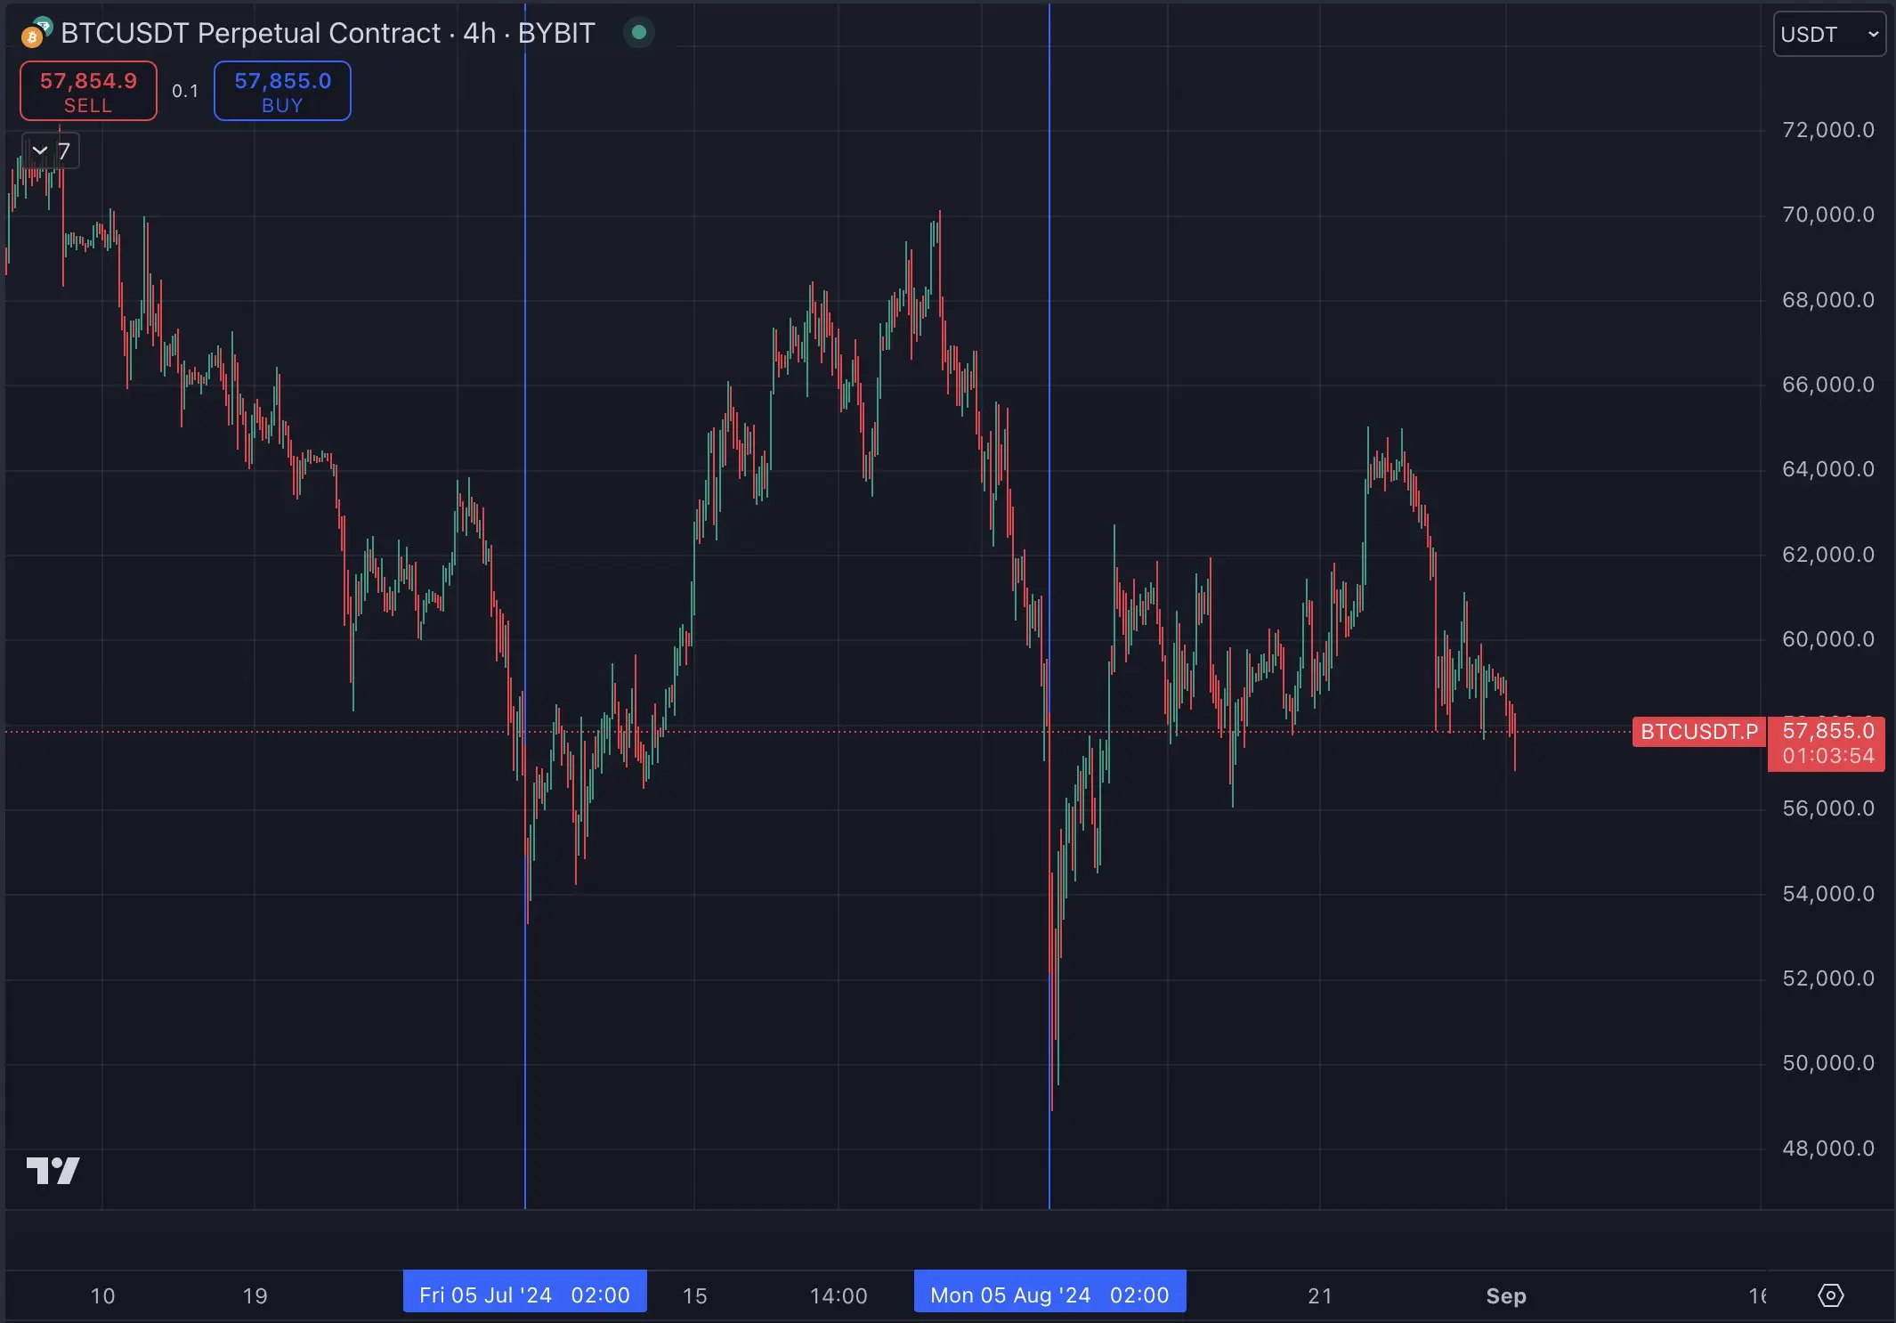
Task: Click the 52,000.0 price axis label
Action: (x=1827, y=978)
